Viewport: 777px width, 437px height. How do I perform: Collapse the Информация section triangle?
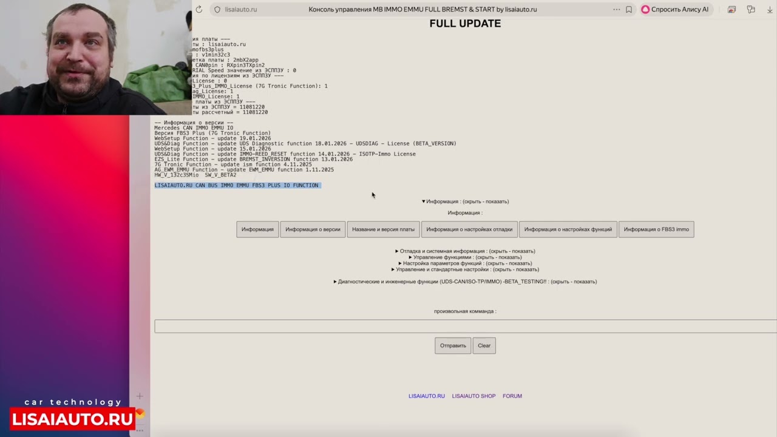(x=424, y=202)
